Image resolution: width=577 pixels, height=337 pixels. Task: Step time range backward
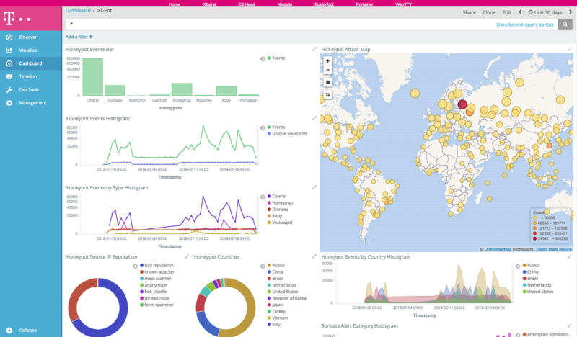[x=520, y=12]
